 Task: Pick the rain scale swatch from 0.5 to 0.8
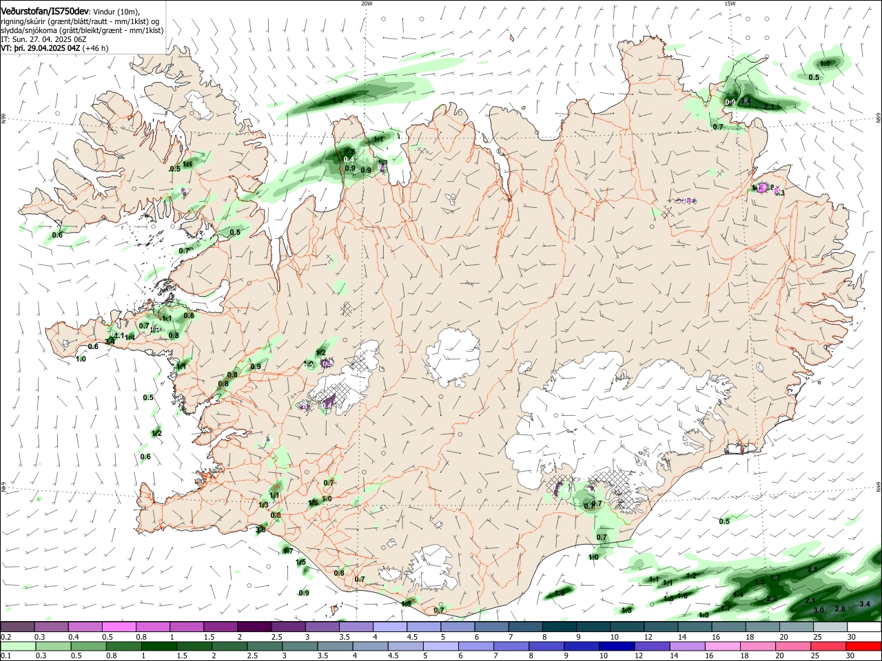click(88, 646)
